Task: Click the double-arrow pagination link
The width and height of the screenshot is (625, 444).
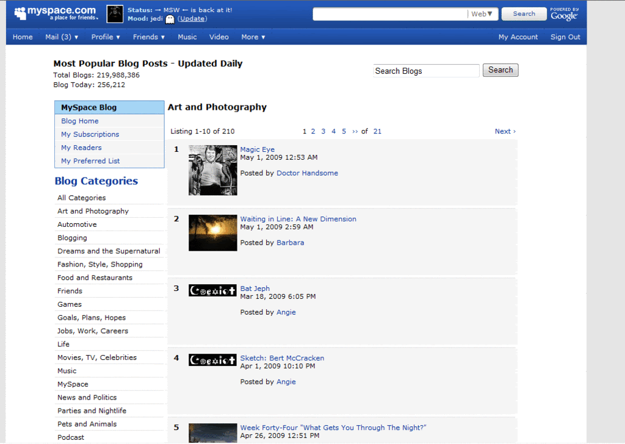Action: tap(355, 131)
